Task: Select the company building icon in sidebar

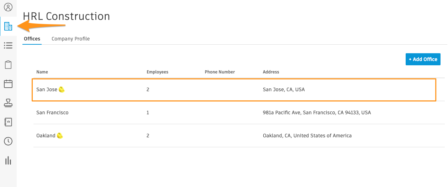Action: pyautogui.click(x=8, y=26)
